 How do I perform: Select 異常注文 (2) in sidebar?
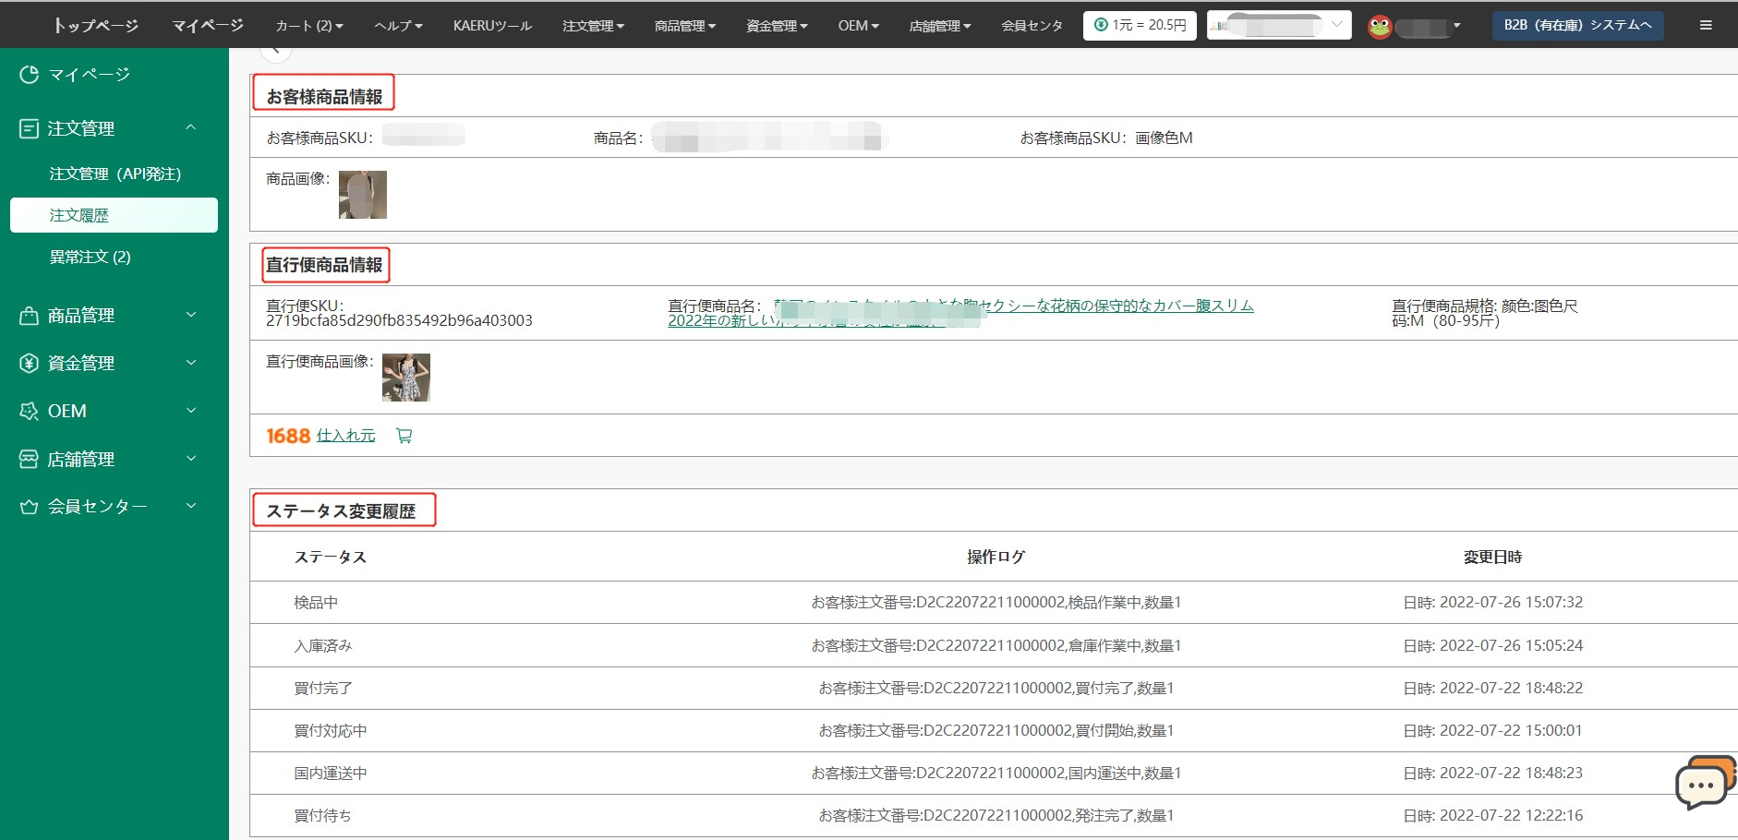pos(90,257)
